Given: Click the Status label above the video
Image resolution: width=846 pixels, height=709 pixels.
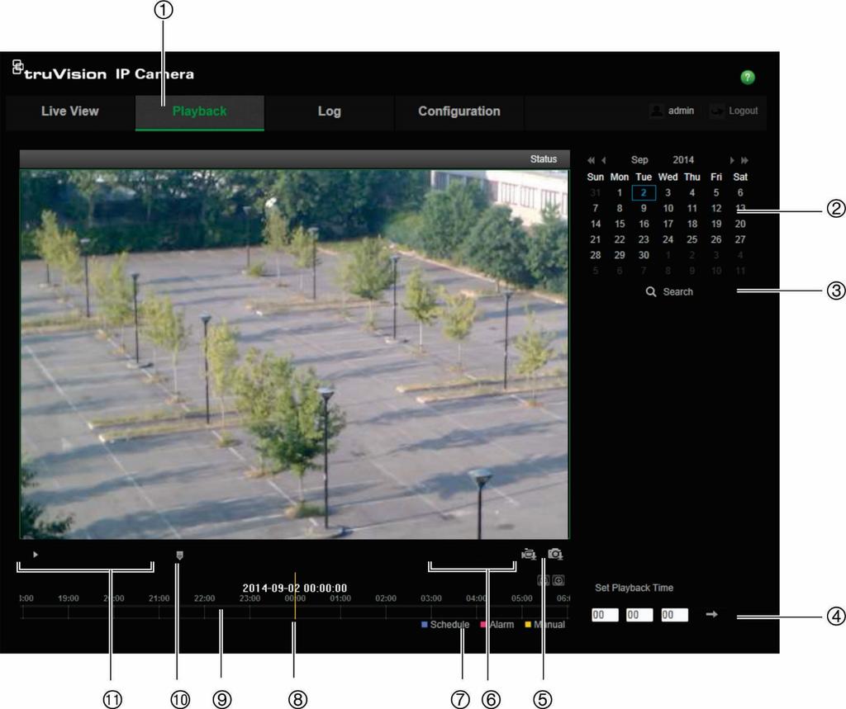Looking at the screenshot, I should tap(544, 159).
